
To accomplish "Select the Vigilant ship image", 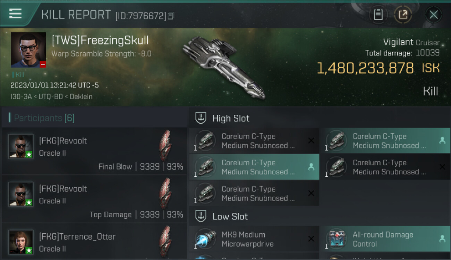I will coord(224,67).
